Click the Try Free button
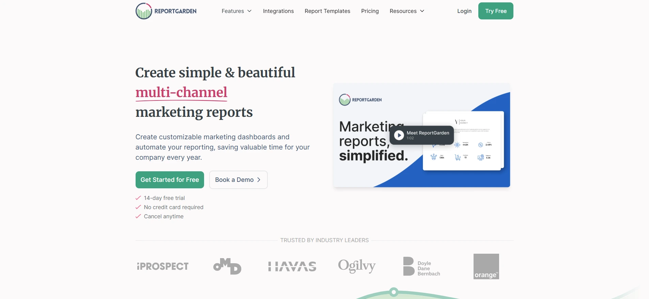The height and width of the screenshot is (299, 649). click(496, 11)
